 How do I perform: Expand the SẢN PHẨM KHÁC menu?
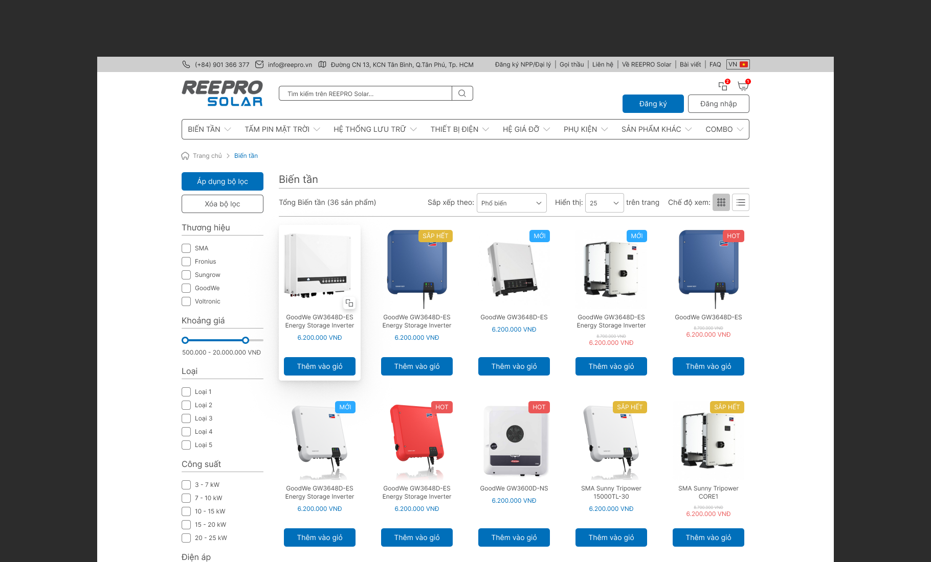click(x=657, y=129)
